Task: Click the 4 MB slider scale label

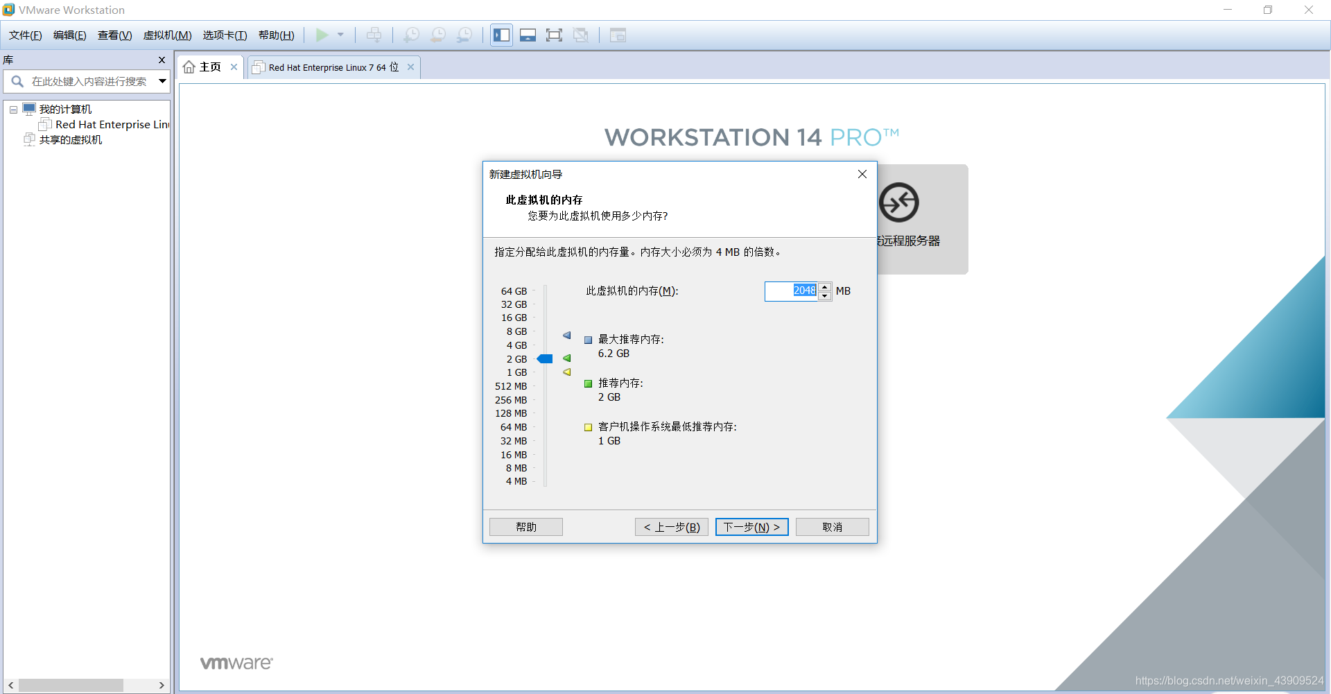Action: [x=516, y=481]
